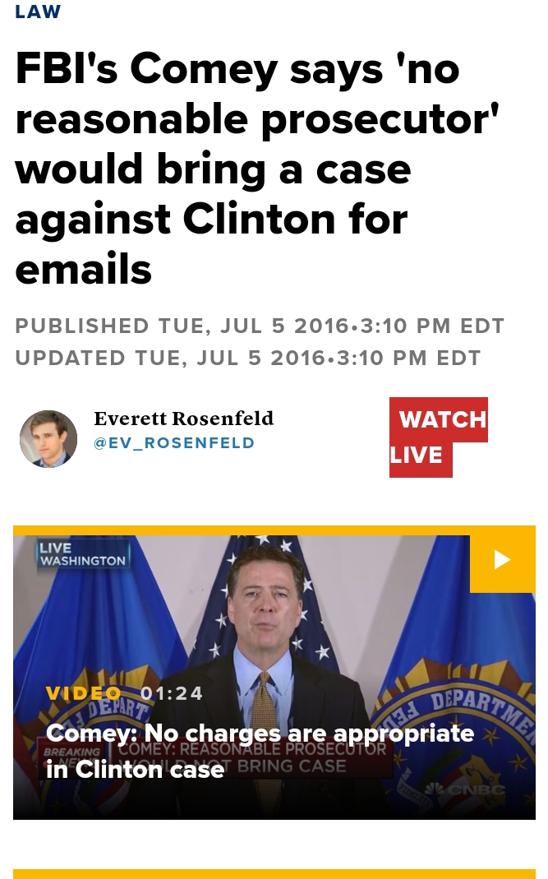This screenshot has height=879, width=548.
Task: Play the Comey video with play icon
Action: click(x=502, y=559)
